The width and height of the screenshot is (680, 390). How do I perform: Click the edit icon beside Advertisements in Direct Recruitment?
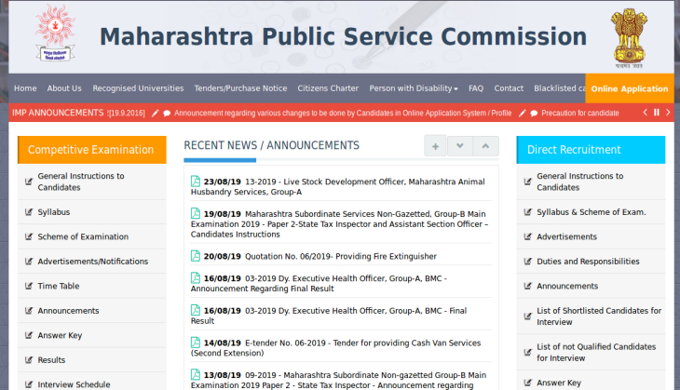point(528,236)
